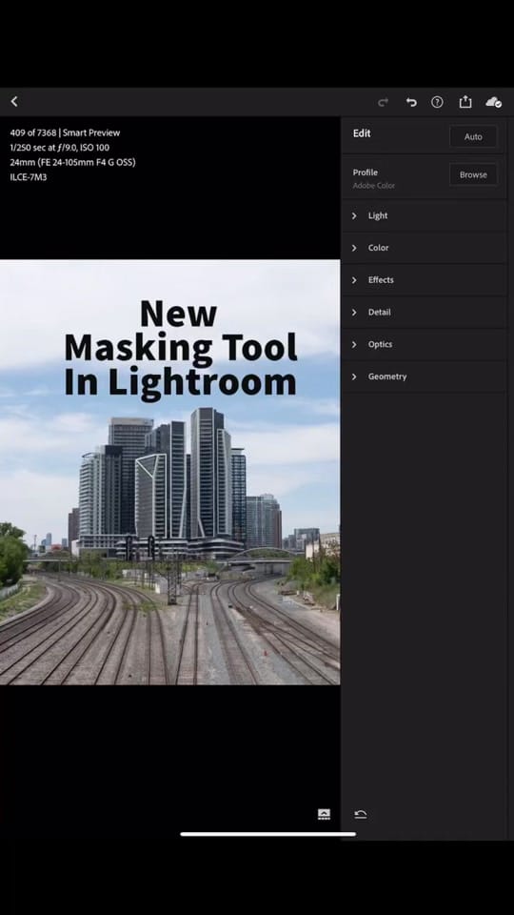Open the share export icon
This screenshot has height=915, width=514.
coord(465,102)
